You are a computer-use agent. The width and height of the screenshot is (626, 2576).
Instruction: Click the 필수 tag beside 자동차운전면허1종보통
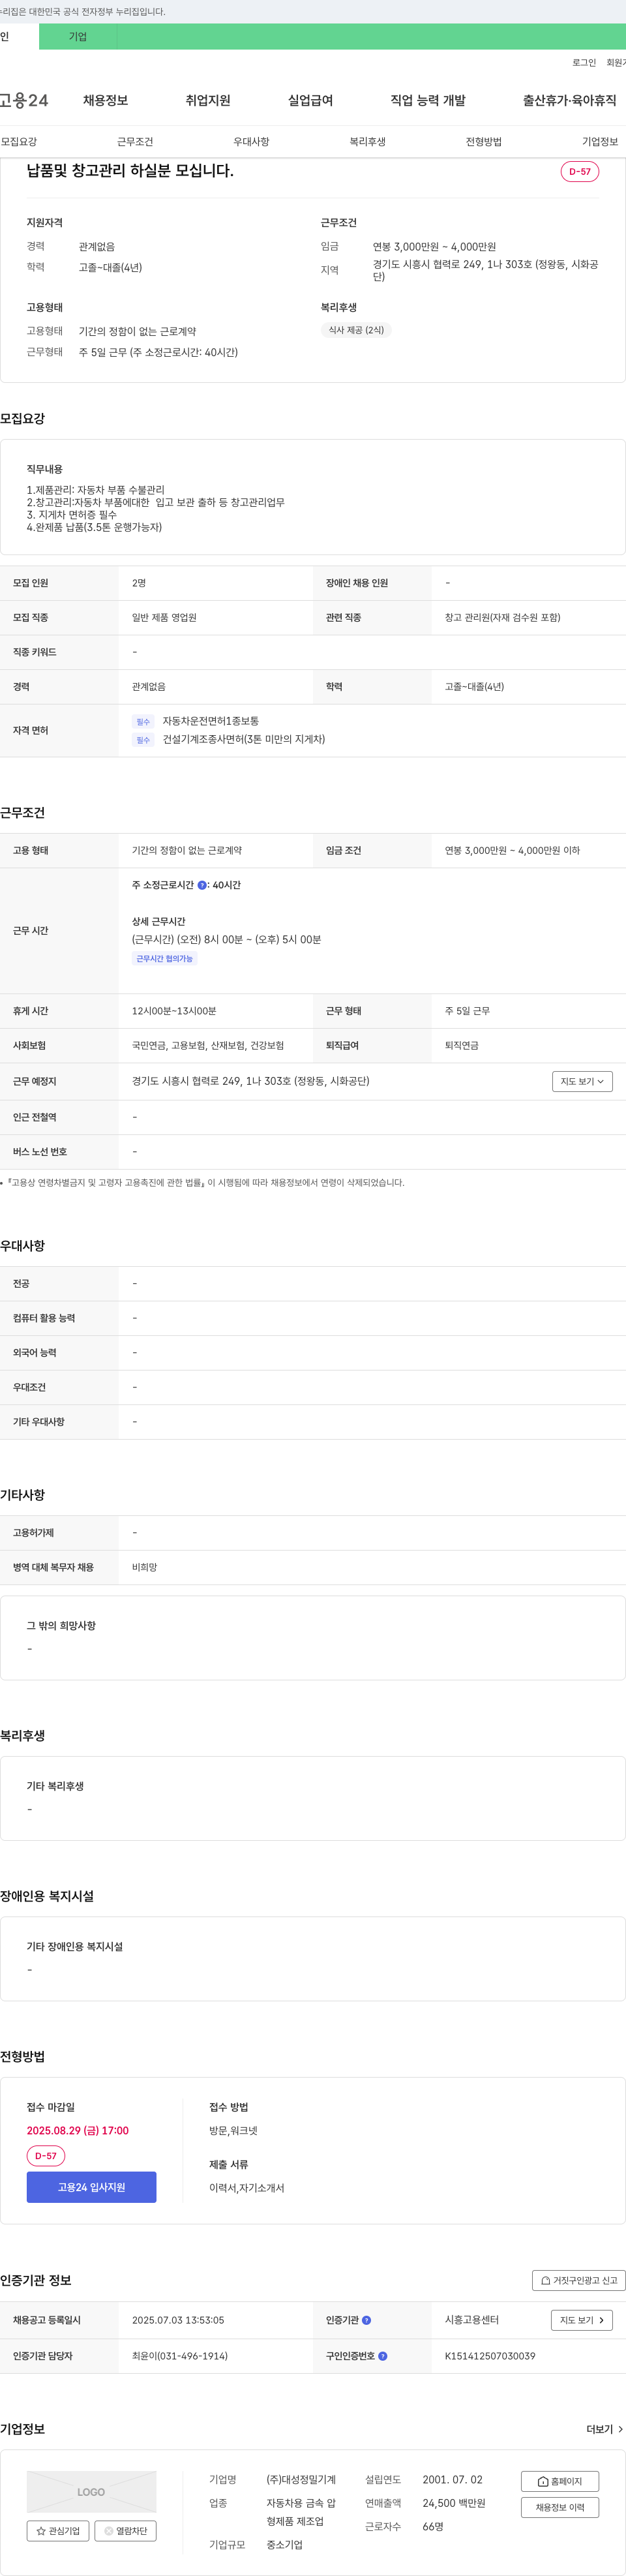[143, 722]
